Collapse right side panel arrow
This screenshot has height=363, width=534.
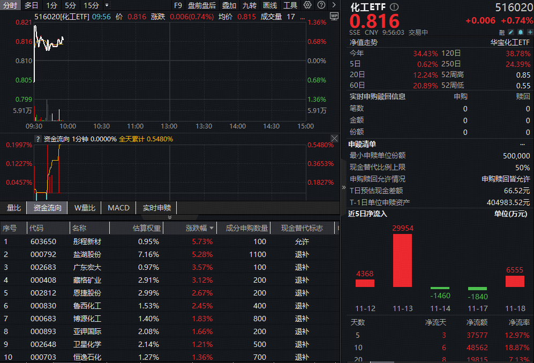point(344,187)
